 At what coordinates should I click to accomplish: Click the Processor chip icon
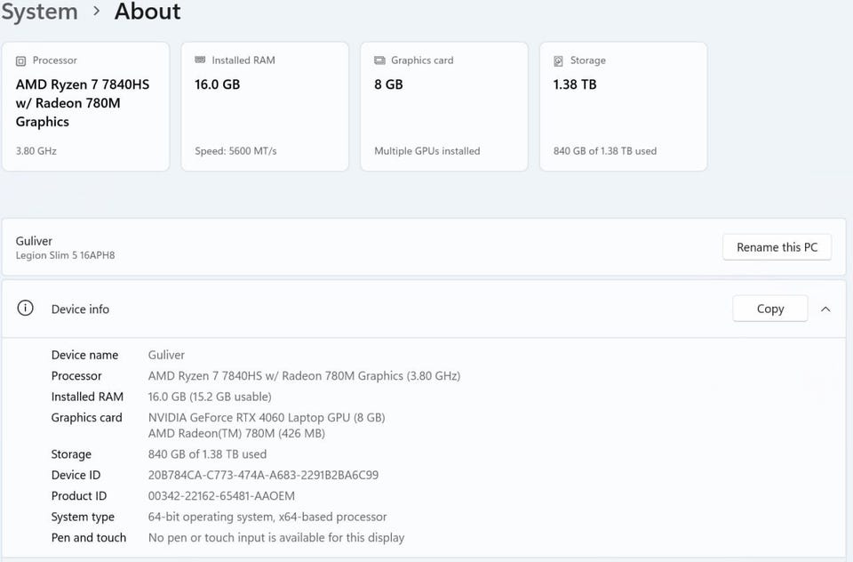pos(20,61)
